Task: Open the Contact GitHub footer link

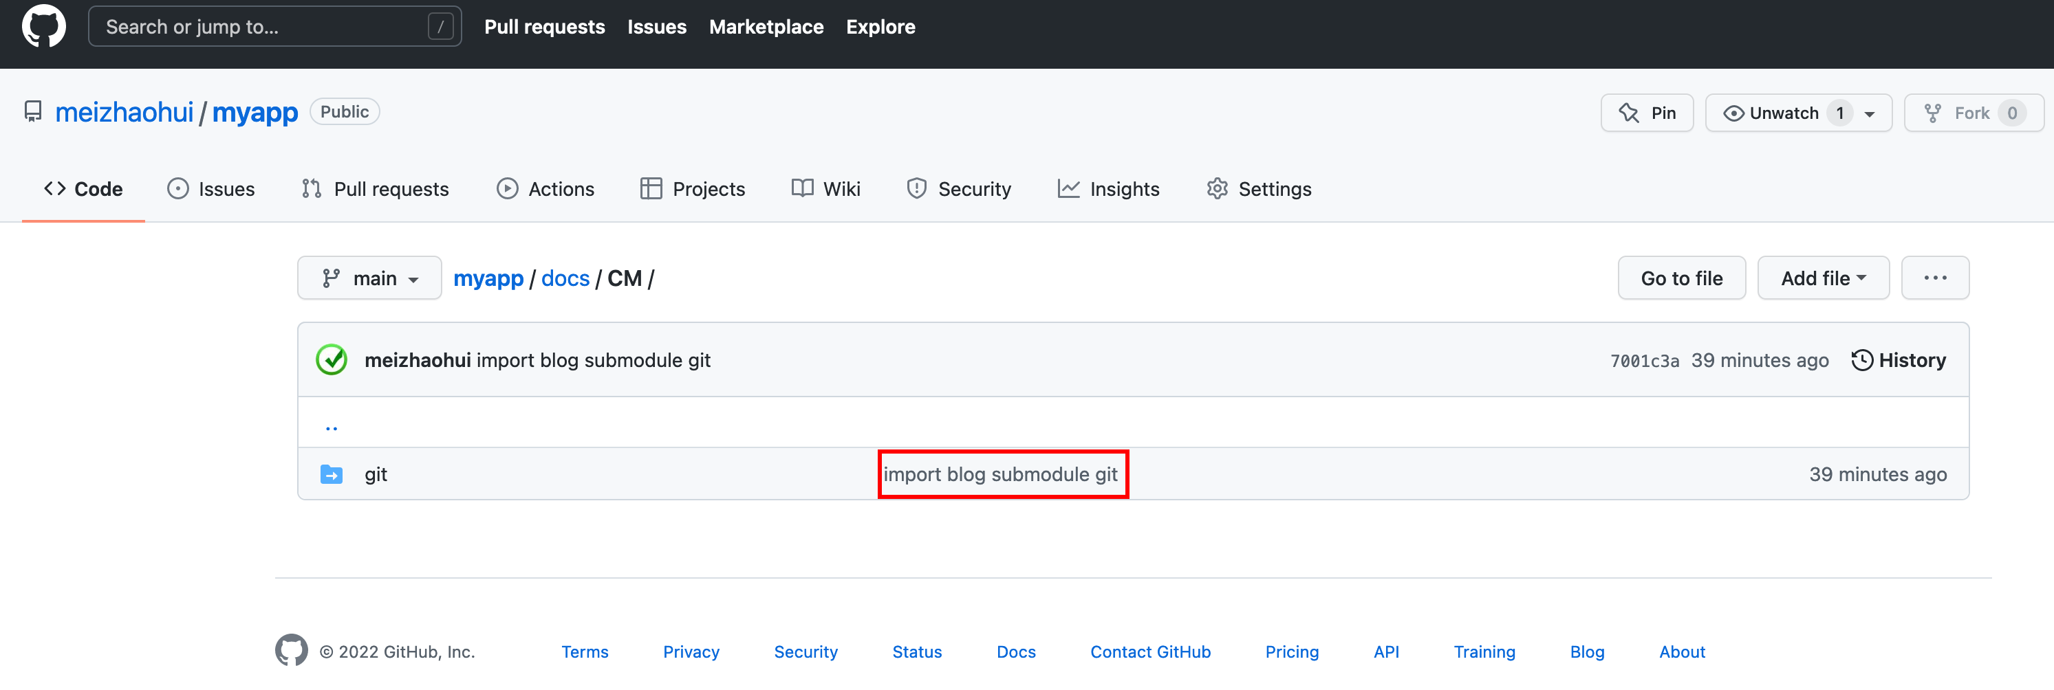Action: pos(1150,652)
